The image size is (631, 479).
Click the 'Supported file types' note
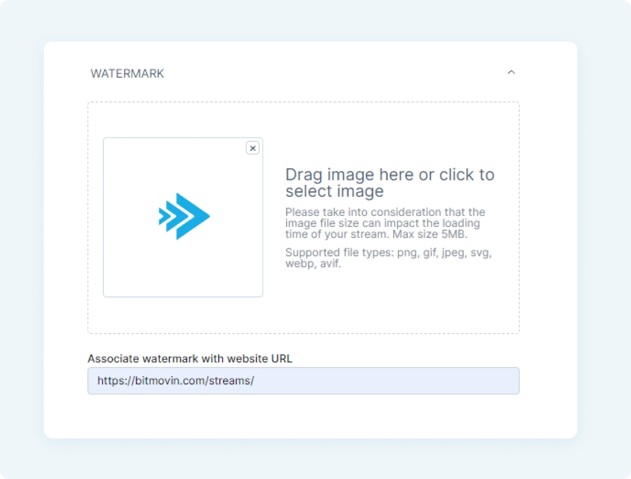tap(388, 258)
